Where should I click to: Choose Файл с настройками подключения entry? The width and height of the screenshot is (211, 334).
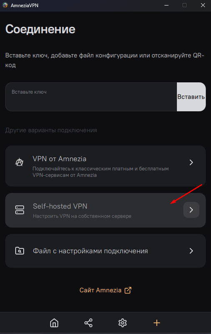[105, 251]
